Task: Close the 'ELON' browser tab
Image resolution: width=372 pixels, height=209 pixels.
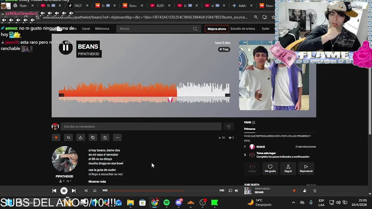Action: point(169,6)
